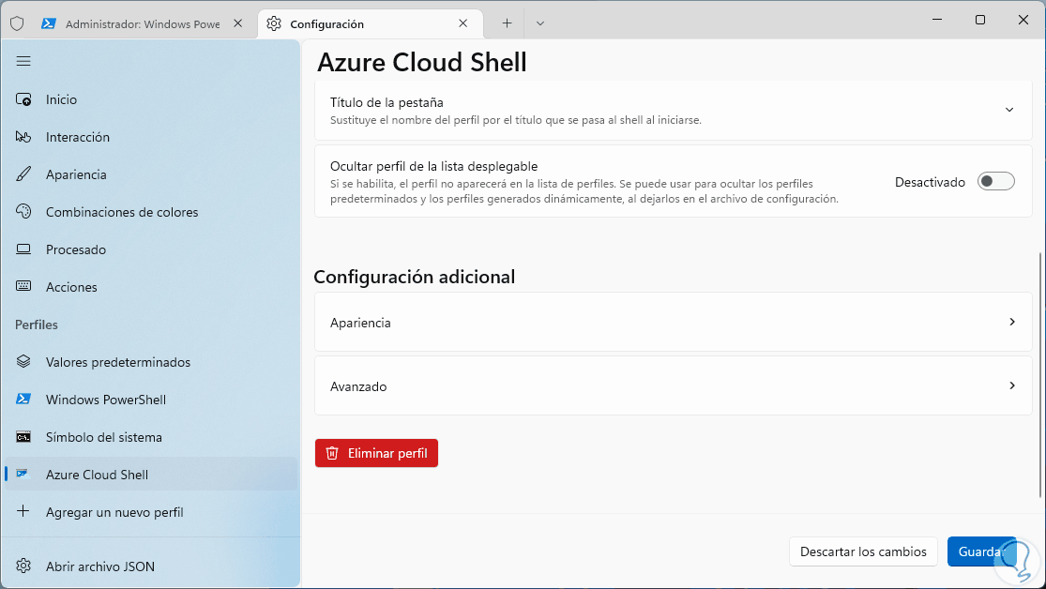Screen dimensions: 1046x589
Task: Select Valores predeterminados in the sidebar
Action: click(x=118, y=362)
